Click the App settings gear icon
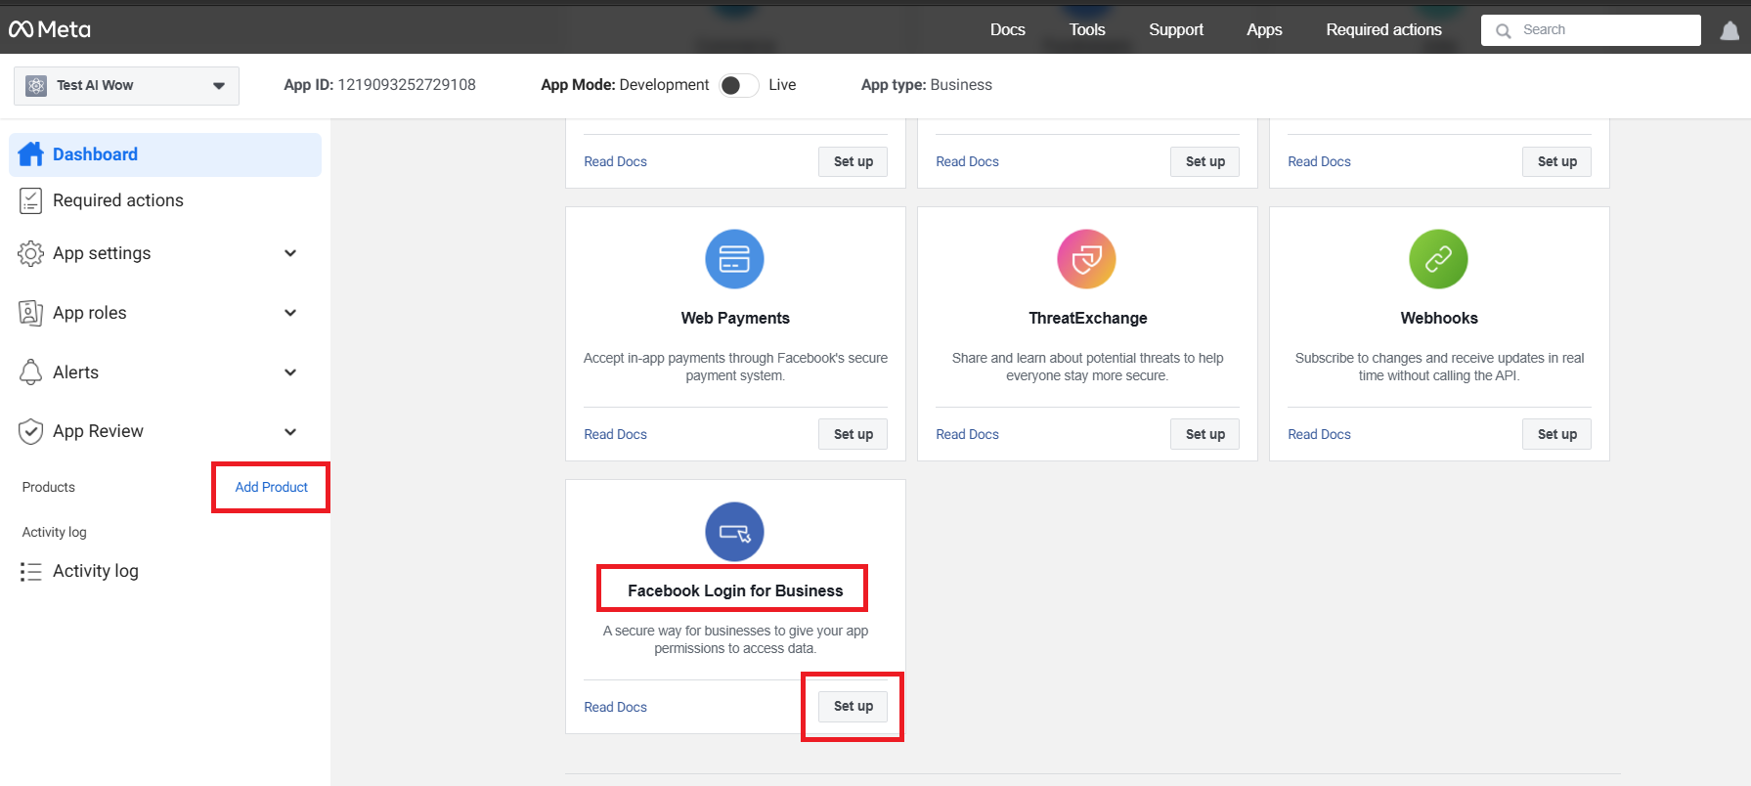Image resolution: width=1751 pixels, height=786 pixels. coord(31,253)
